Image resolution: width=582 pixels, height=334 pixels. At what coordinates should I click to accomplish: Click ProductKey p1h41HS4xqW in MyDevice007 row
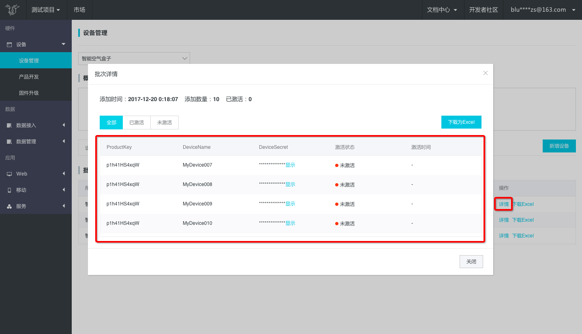tap(123, 165)
